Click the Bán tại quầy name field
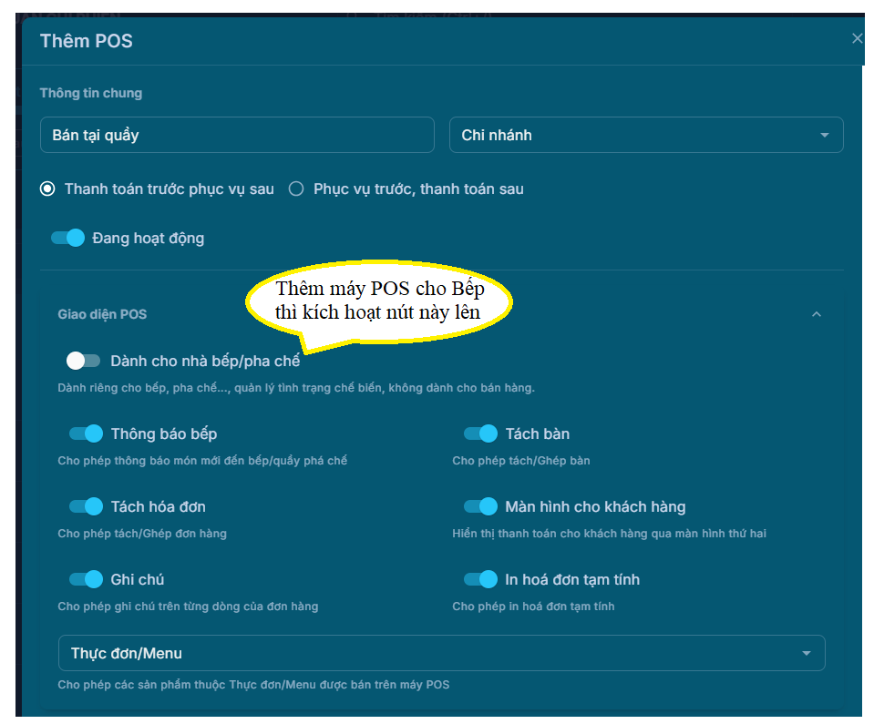The width and height of the screenshot is (874, 724). pyautogui.click(x=237, y=135)
